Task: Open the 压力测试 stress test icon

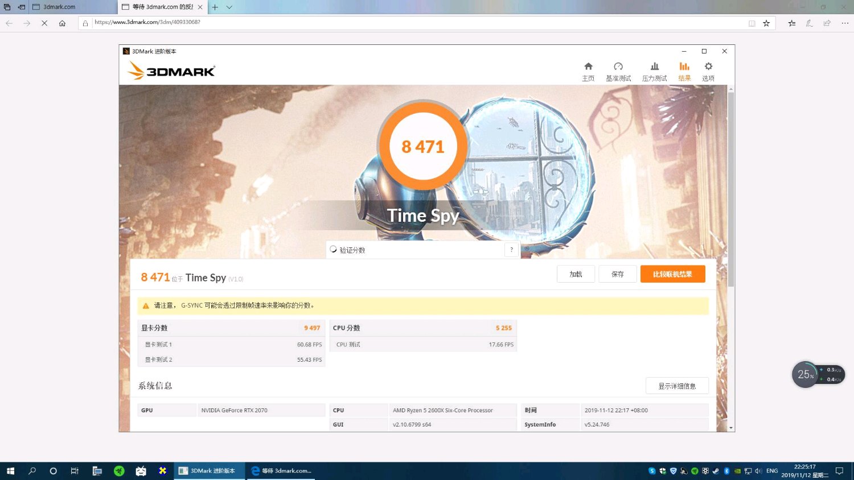Action: click(x=654, y=71)
